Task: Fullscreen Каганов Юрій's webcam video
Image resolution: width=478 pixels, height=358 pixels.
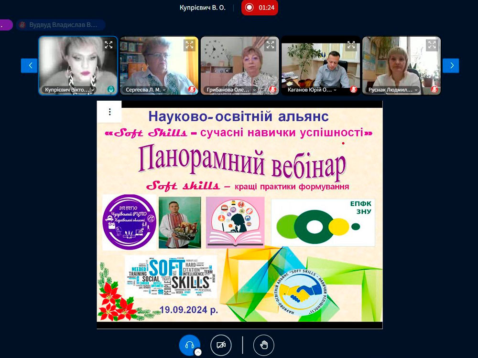Action: click(351, 45)
